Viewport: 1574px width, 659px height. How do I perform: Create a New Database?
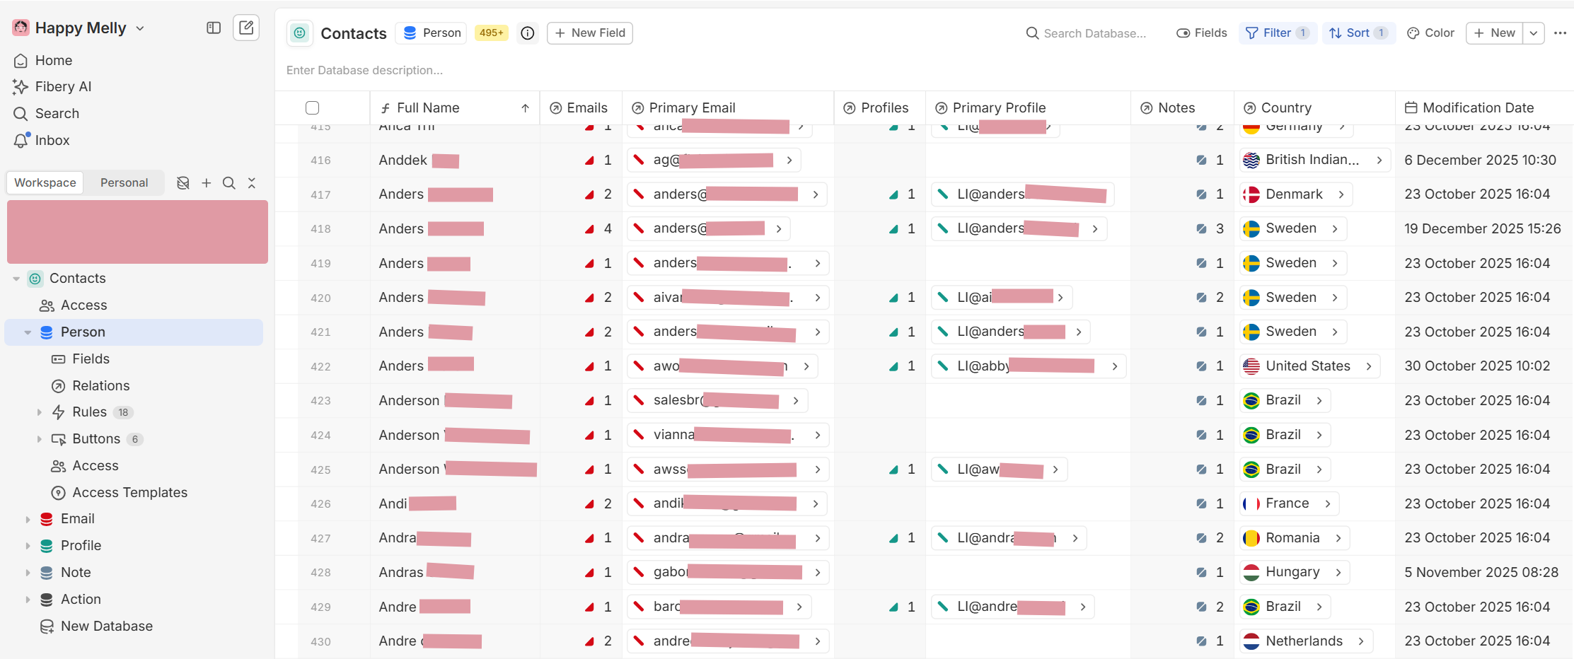coord(106,626)
